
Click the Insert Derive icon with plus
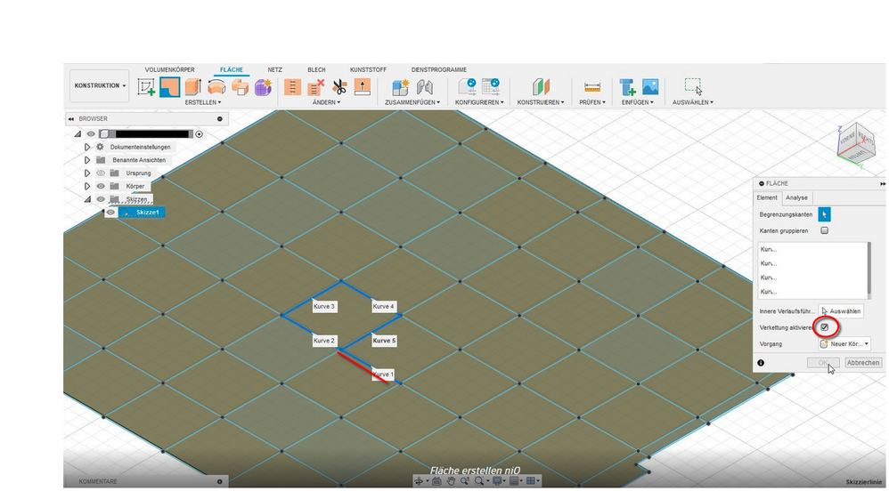(626, 87)
